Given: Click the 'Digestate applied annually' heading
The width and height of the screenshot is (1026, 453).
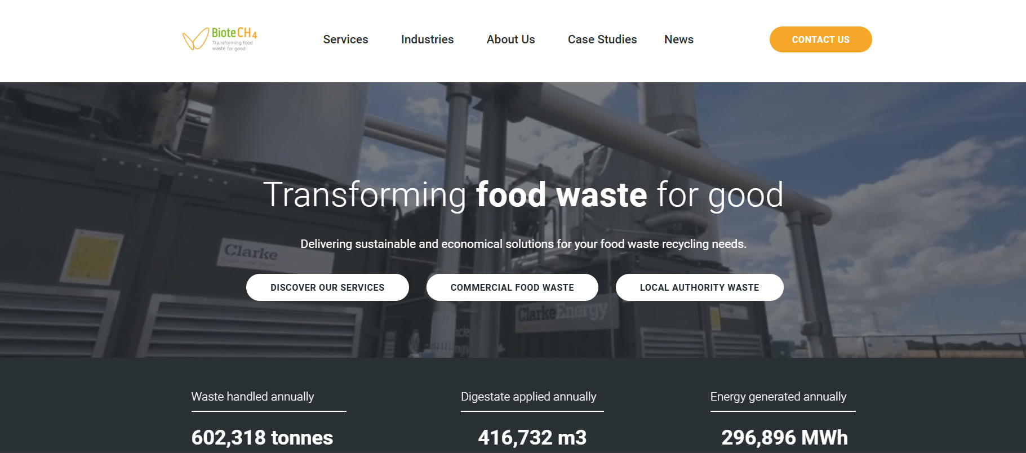Looking at the screenshot, I should coord(528,397).
